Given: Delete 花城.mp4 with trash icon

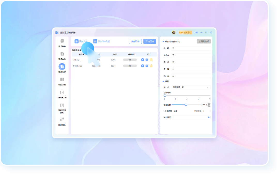Looking at the screenshot, I should 151,60.
